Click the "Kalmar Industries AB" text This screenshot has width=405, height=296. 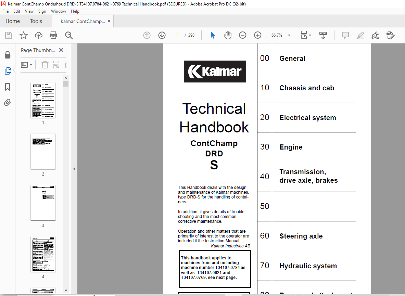point(231,246)
